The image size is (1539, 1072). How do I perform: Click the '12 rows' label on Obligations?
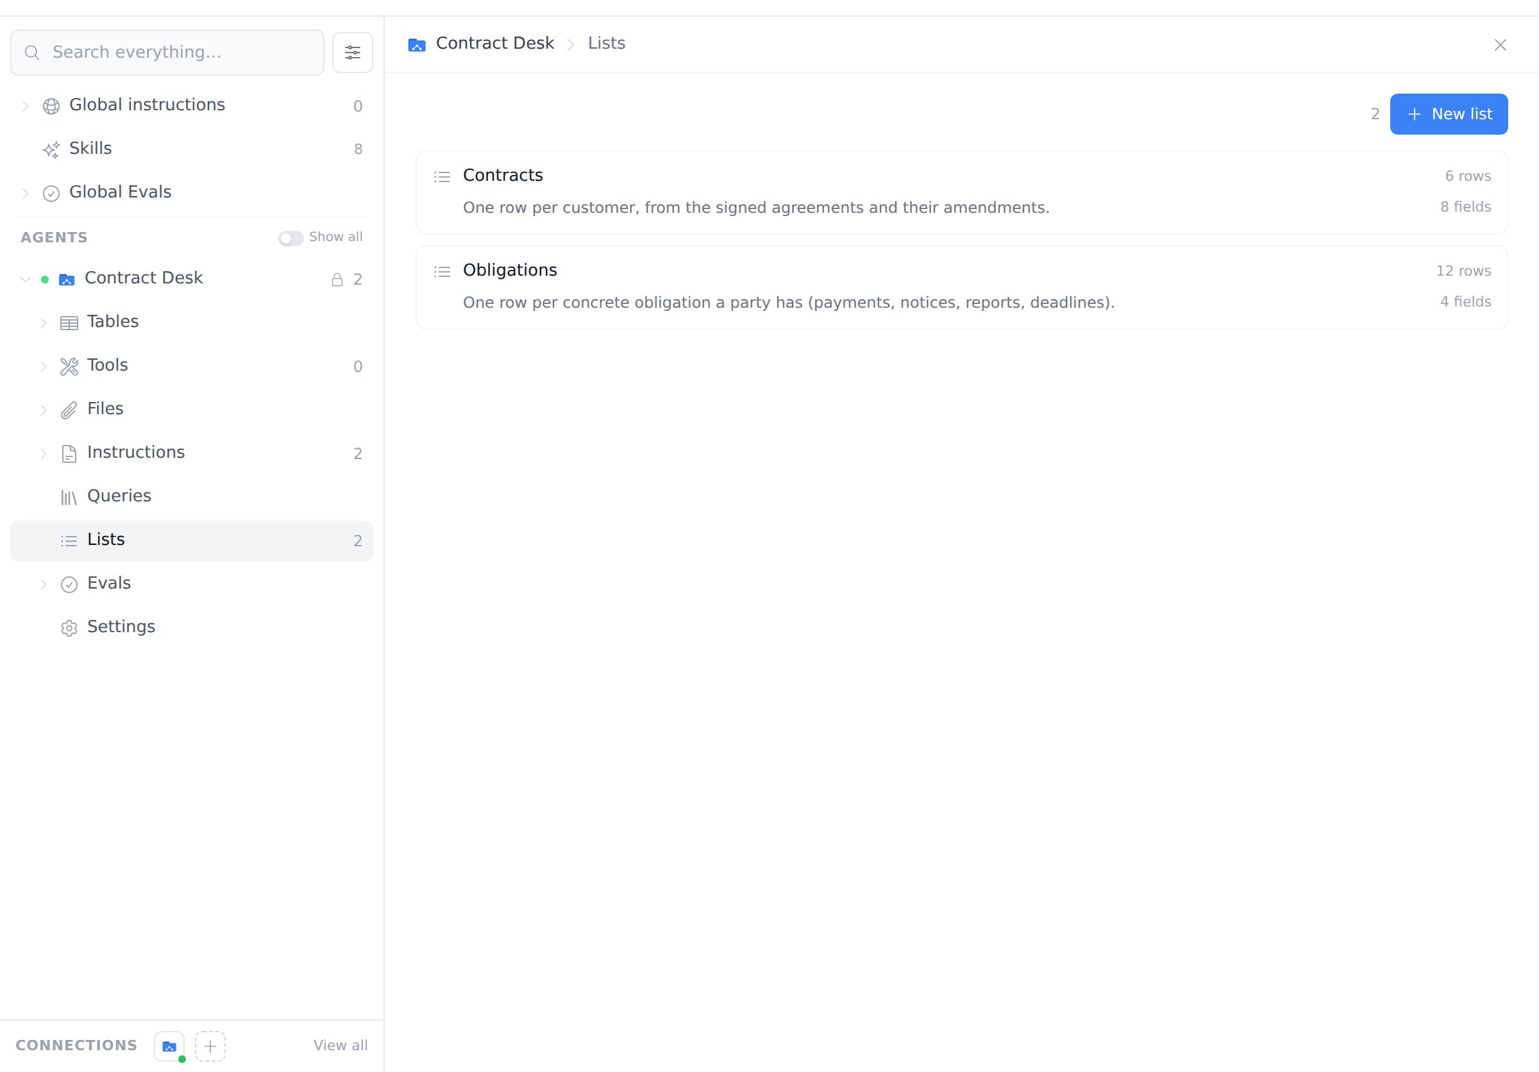click(1463, 271)
